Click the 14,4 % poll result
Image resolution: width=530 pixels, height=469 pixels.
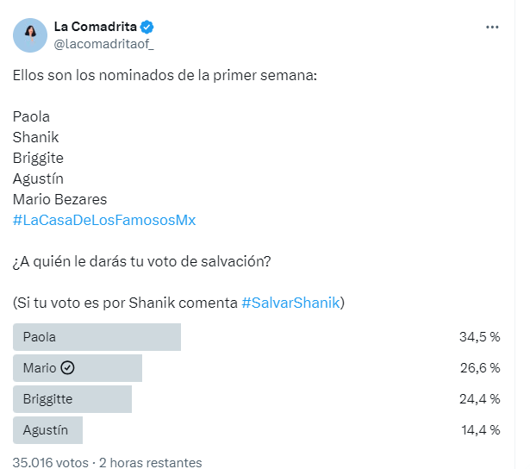click(x=479, y=429)
